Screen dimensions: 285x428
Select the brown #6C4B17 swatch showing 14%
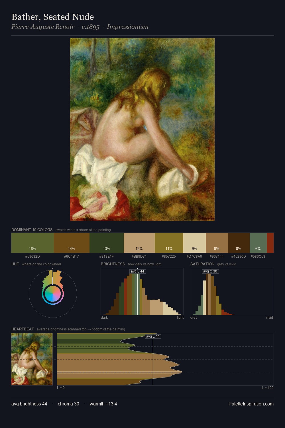tap(72, 243)
